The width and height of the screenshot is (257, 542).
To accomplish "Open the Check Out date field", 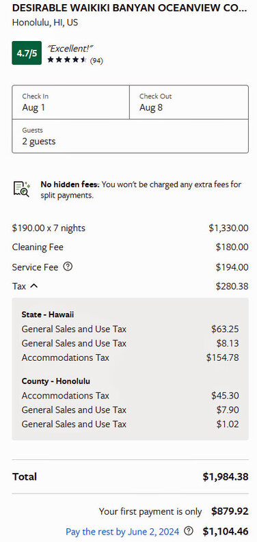I will [x=189, y=103].
